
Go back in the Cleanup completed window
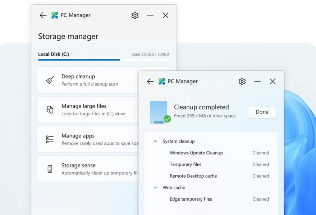tap(150, 81)
